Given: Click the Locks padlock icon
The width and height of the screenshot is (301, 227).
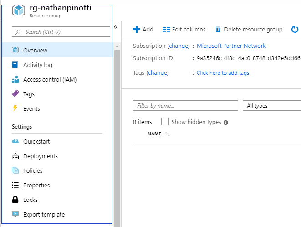Looking at the screenshot, I should tap(15, 200).
